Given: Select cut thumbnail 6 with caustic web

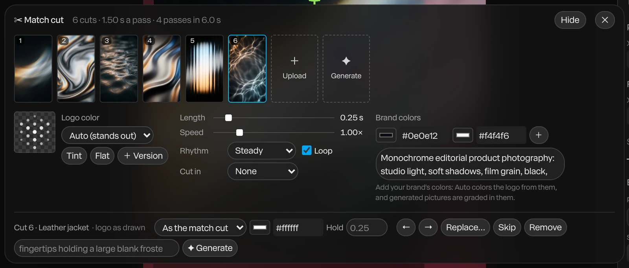Looking at the screenshot, I should (247, 69).
